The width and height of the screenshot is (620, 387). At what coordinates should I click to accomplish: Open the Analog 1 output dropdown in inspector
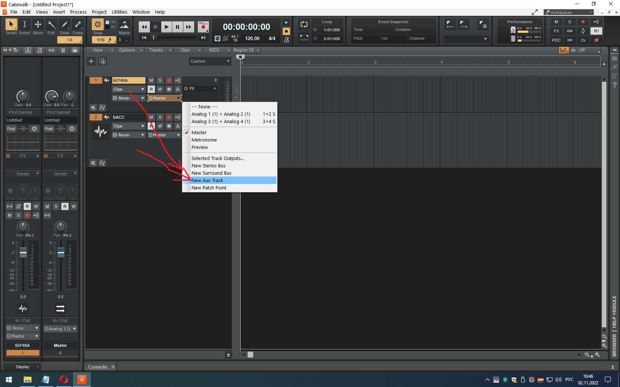[61, 329]
